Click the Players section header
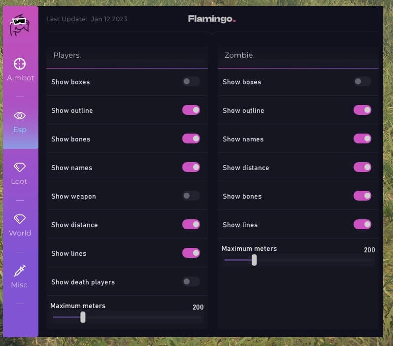This screenshot has height=346, width=393. click(67, 55)
